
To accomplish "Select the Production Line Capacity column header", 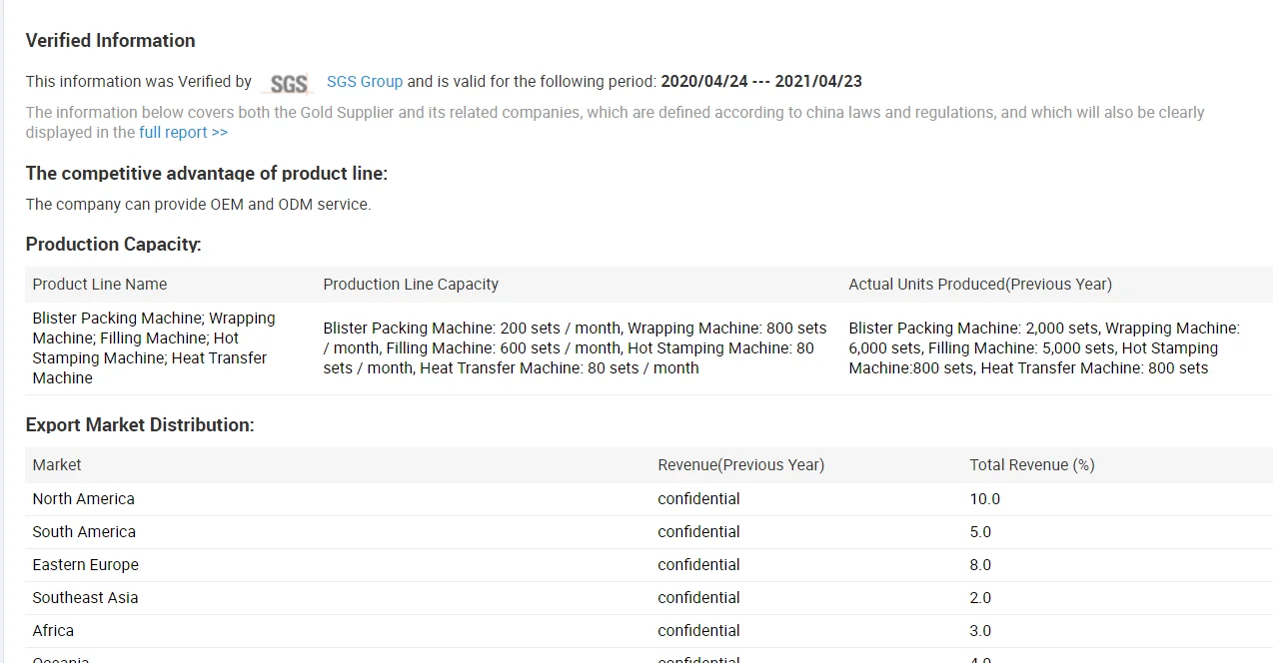I will pos(411,285).
